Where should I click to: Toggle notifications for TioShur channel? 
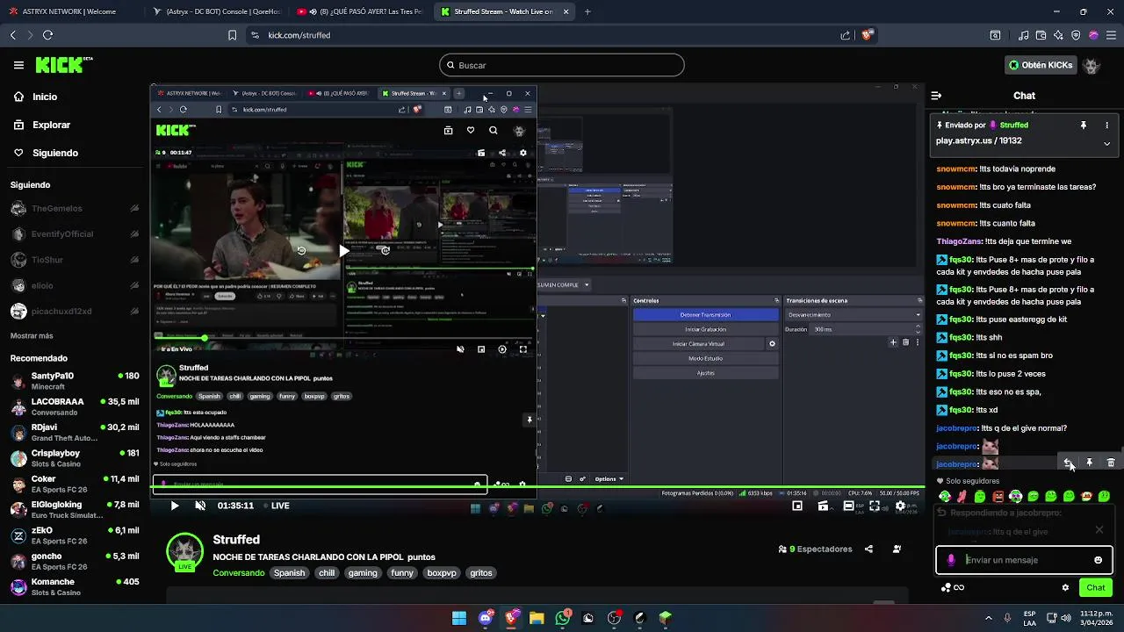coord(134,260)
